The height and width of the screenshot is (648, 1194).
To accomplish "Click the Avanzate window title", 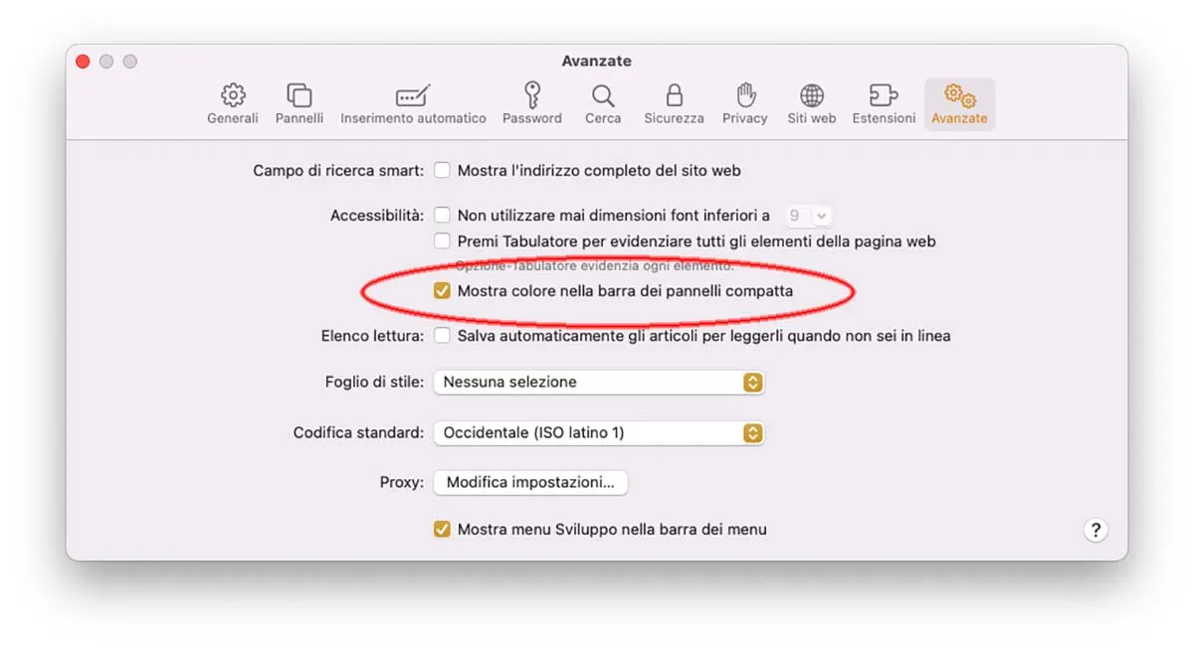I will click(596, 62).
